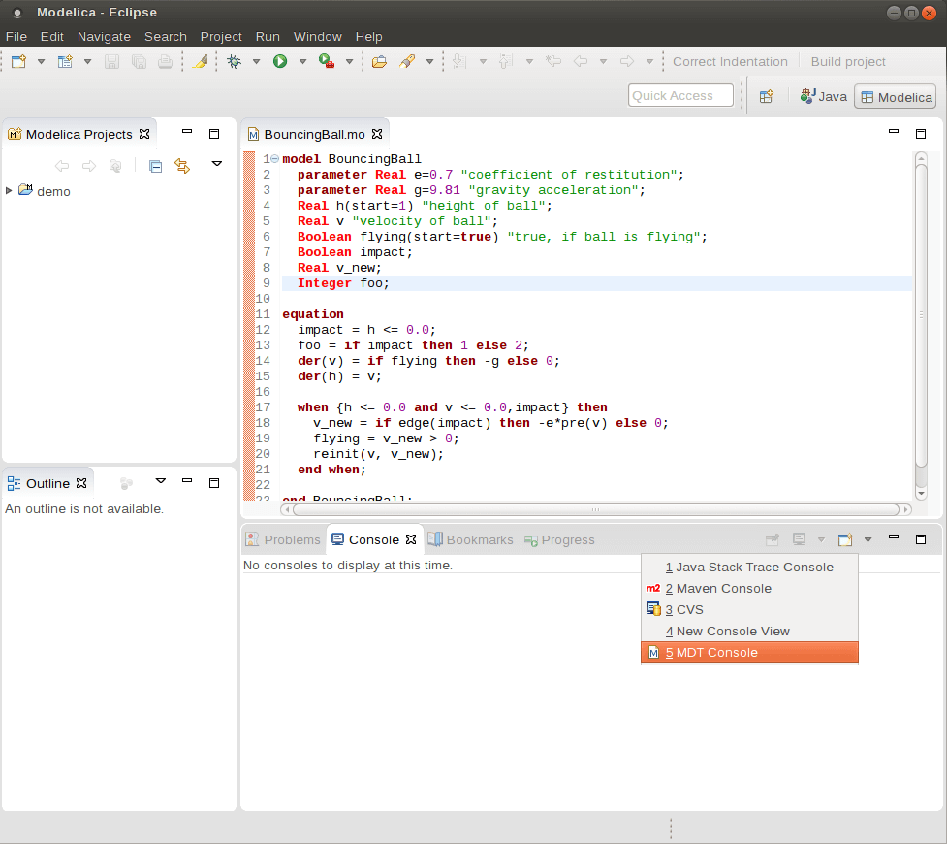Open the Modelica Projects view menu chevron
Image resolution: width=947 pixels, height=844 pixels.
217,165
